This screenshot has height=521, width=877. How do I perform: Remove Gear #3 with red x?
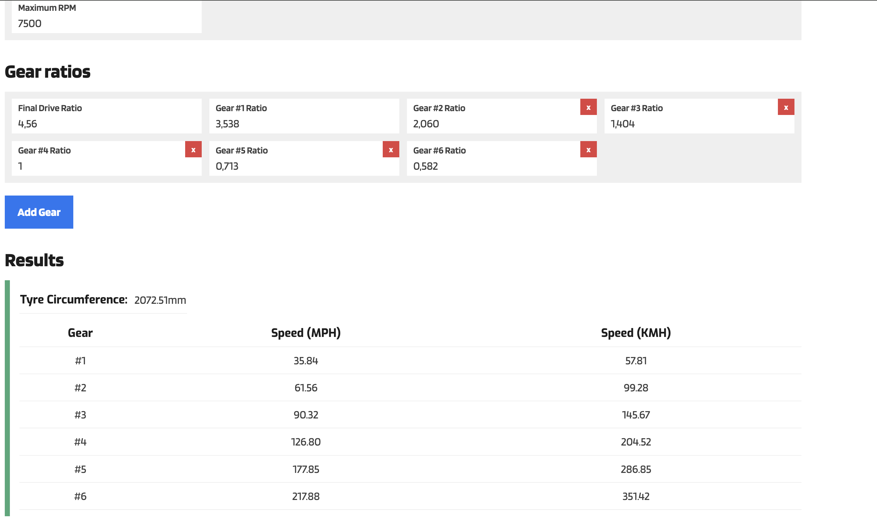coord(786,107)
